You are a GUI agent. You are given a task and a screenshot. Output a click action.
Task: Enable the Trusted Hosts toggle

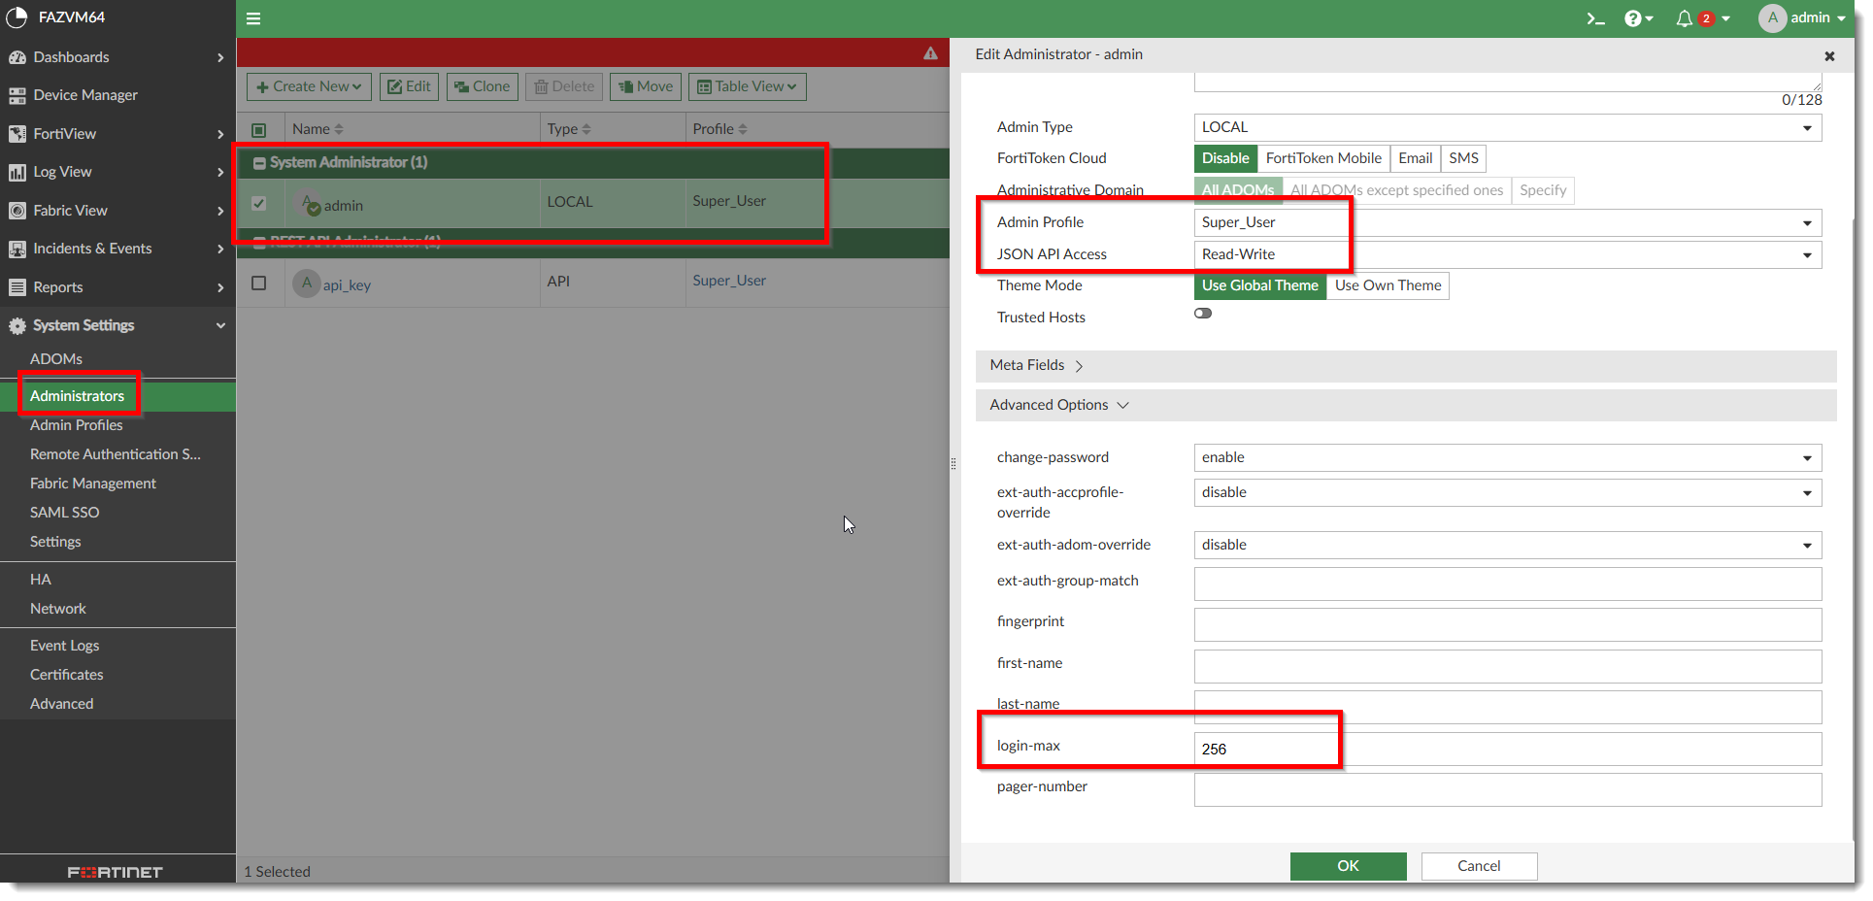tap(1203, 313)
